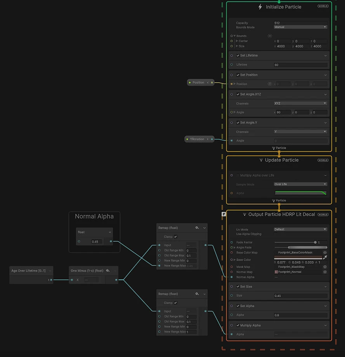This screenshot has width=345, height=357.
Task: Enable Use Alpha Clipping checkbox
Action: click(x=275, y=234)
